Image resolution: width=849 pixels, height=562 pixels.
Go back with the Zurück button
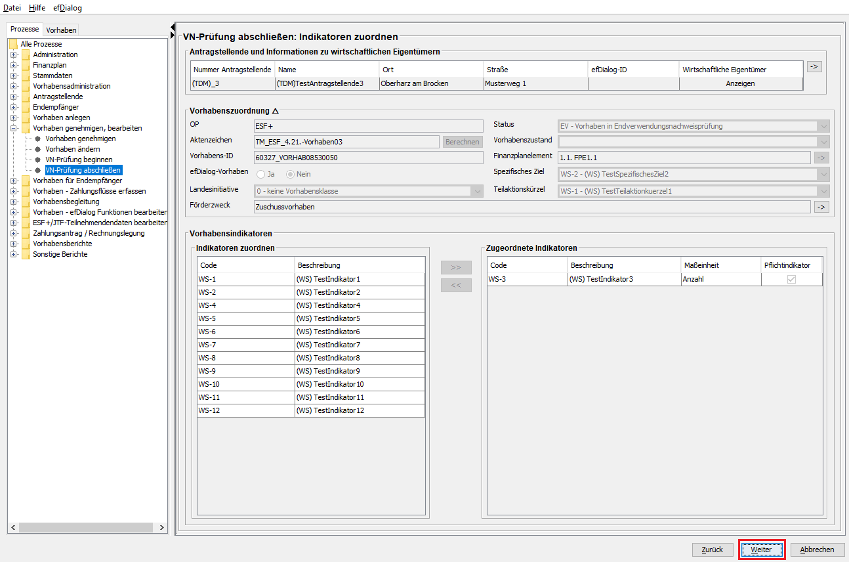click(x=713, y=550)
